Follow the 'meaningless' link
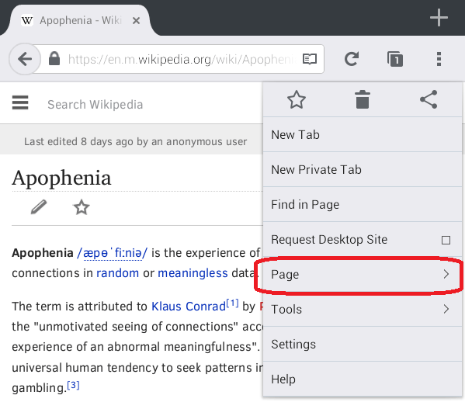This screenshot has height=409, width=465. pyautogui.click(x=193, y=273)
